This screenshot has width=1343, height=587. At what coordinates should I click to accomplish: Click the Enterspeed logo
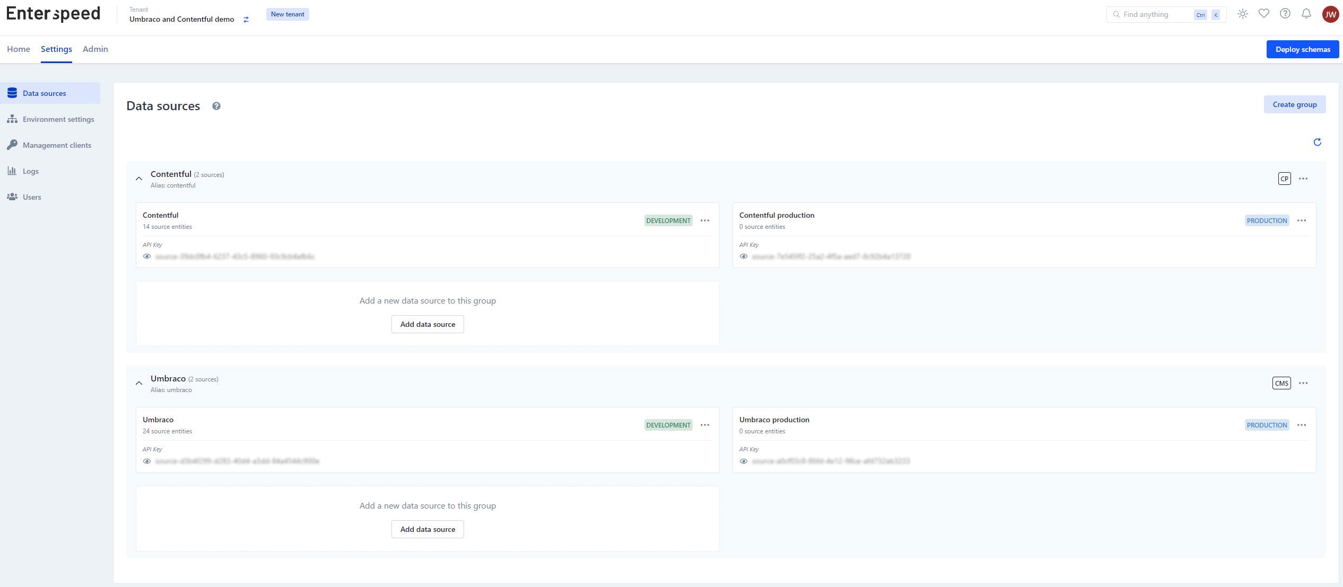click(53, 14)
